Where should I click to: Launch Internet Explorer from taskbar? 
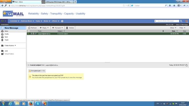click(10, 104)
